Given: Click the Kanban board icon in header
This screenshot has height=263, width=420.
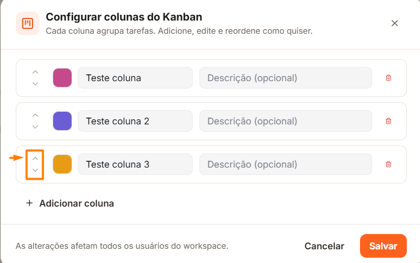Looking at the screenshot, I should [x=27, y=23].
